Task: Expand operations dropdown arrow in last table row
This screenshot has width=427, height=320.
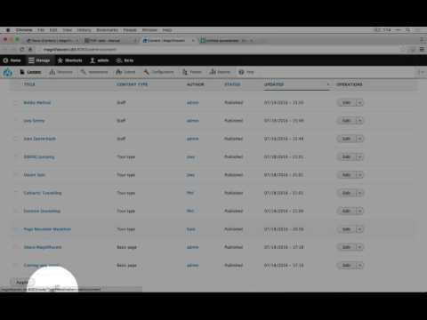Action: click(359, 265)
